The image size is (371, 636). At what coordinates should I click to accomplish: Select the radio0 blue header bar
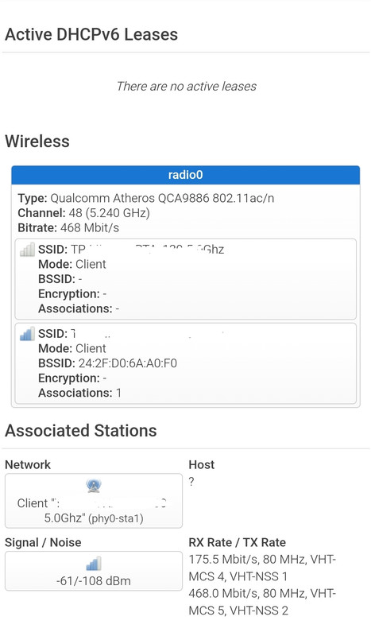pyautogui.click(x=185, y=175)
